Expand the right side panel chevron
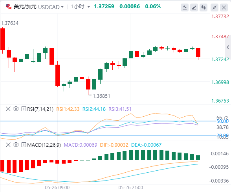Image resolution: width=231 pixels, height=192 pixels. point(228,47)
